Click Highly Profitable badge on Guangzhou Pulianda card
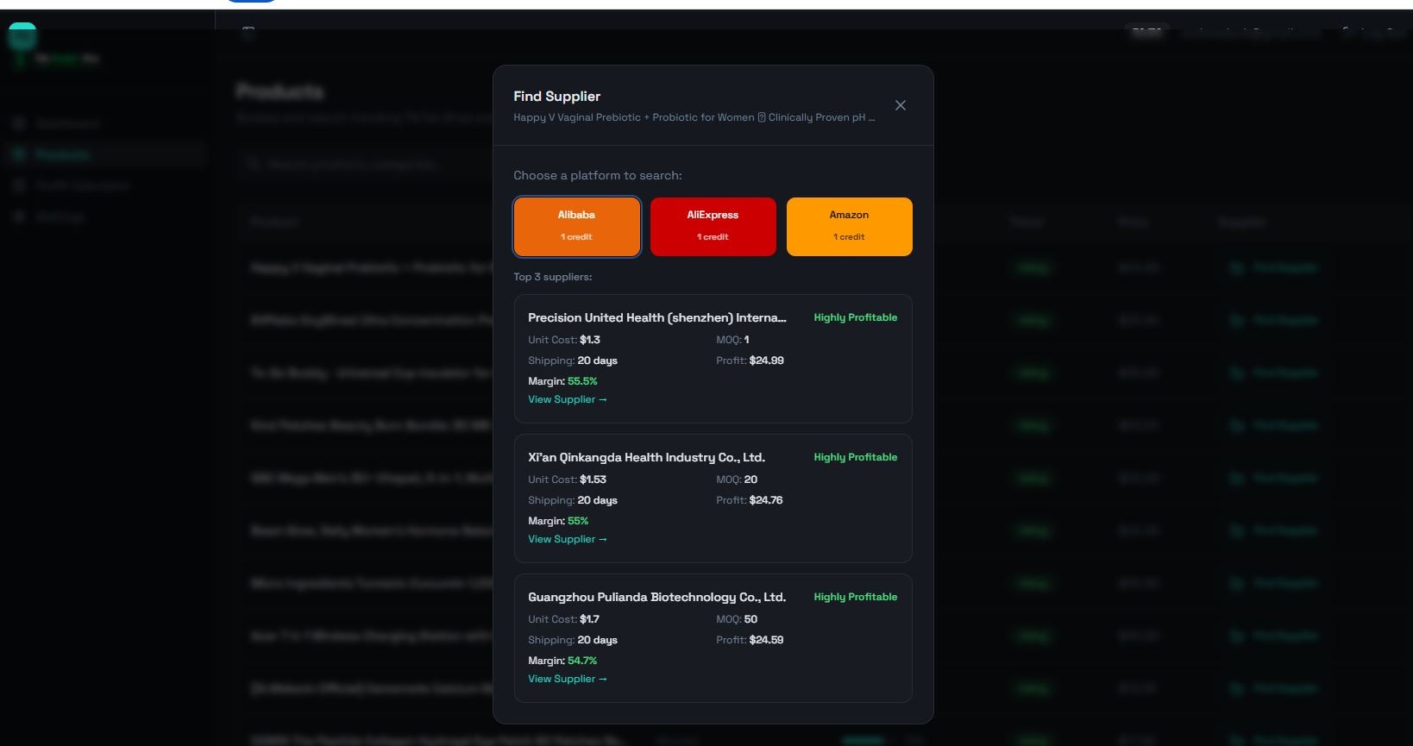The width and height of the screenshot is (1413, 746). click(x=856, y=597)
